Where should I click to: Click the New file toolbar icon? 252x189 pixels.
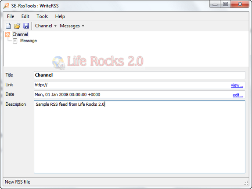pyautogui.click(x=8, y=26)
